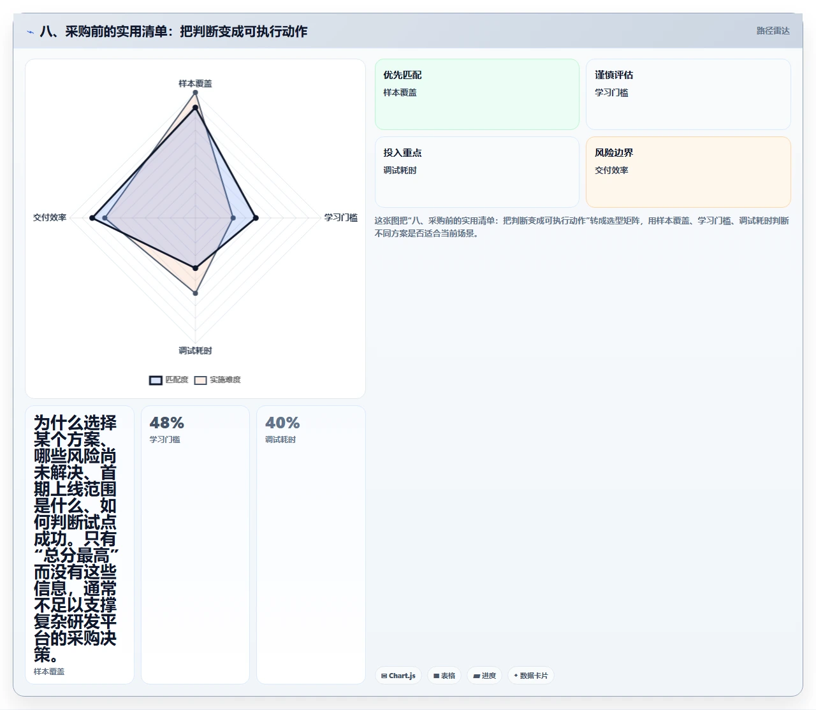Select the 投入重点 card
816x710 pixels.
(x=477, y=172)
